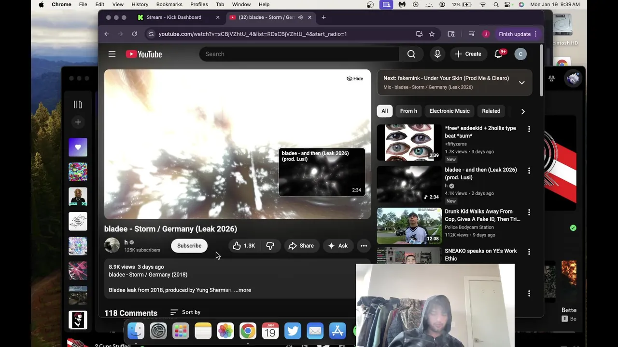The width and height of the screenshot is (618, 347).
Task: Go to the YouTube home logo
Action: pos(144,54)
